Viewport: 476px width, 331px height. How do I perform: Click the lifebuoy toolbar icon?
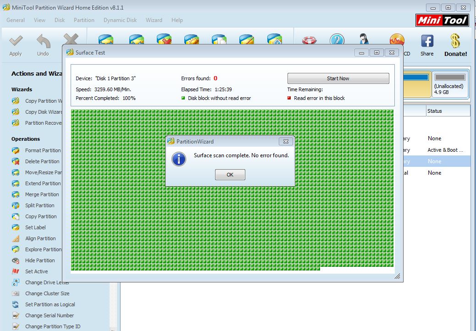[x=310, y=40]
